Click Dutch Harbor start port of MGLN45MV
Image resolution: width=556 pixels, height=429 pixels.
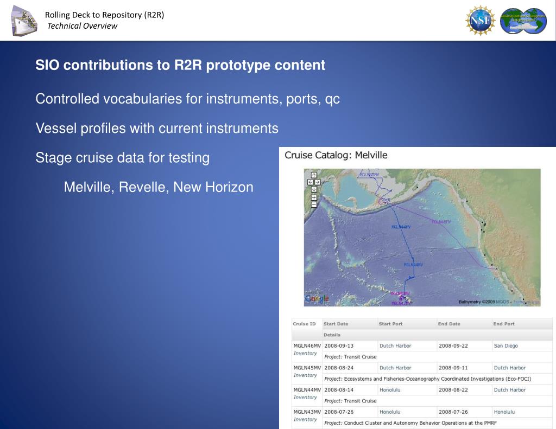pyautogui.click(x=395, y=368)
